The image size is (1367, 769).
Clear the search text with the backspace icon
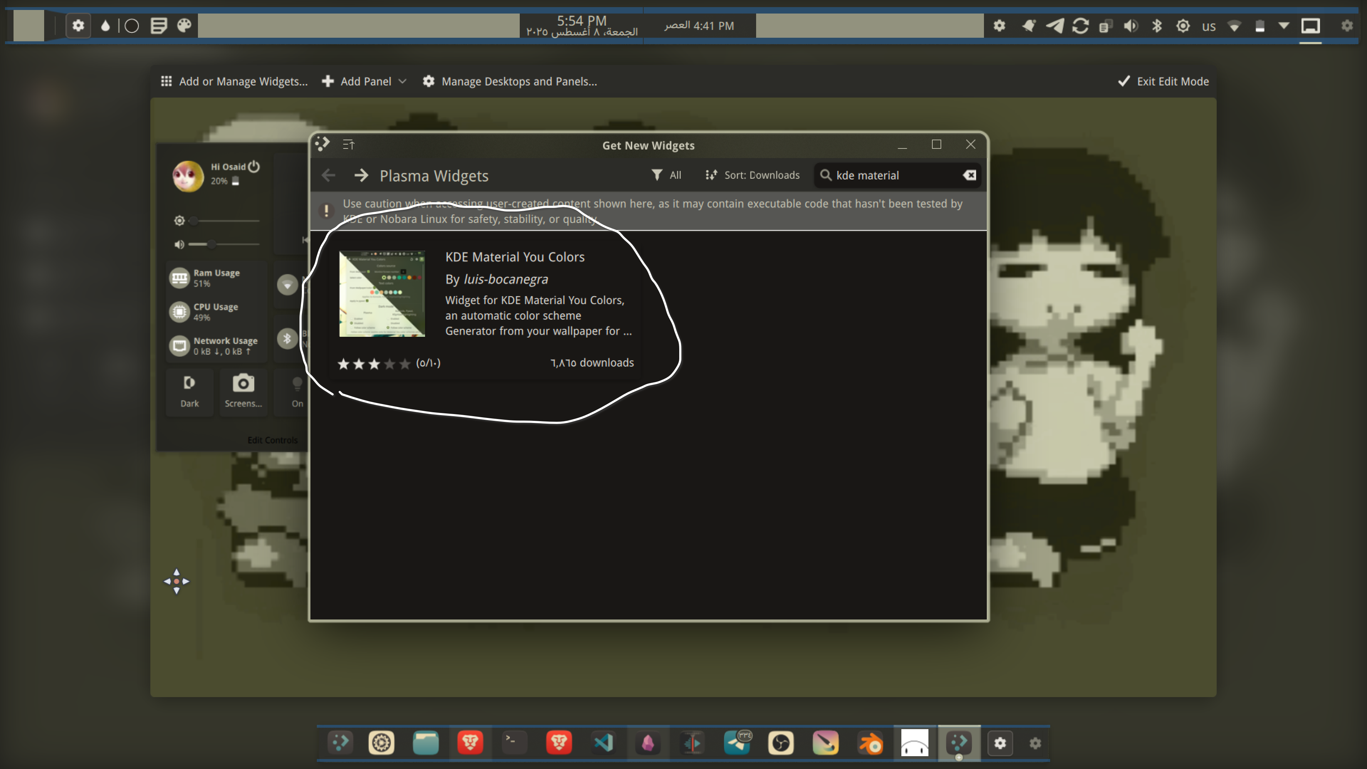click(969, 175)
